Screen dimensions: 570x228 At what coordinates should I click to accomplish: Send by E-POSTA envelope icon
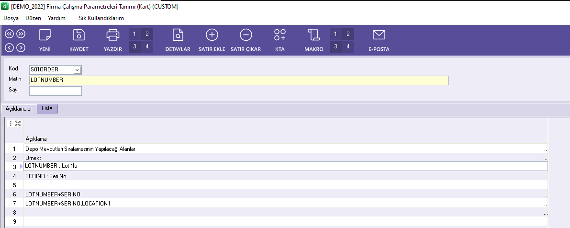379,35
